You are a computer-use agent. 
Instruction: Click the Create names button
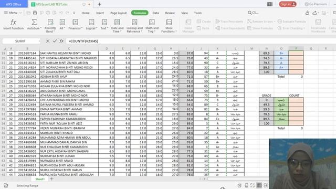click(x=204, y=22)
